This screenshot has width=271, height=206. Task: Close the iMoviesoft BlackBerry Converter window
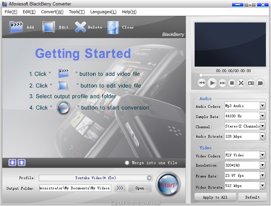point(263,5)
